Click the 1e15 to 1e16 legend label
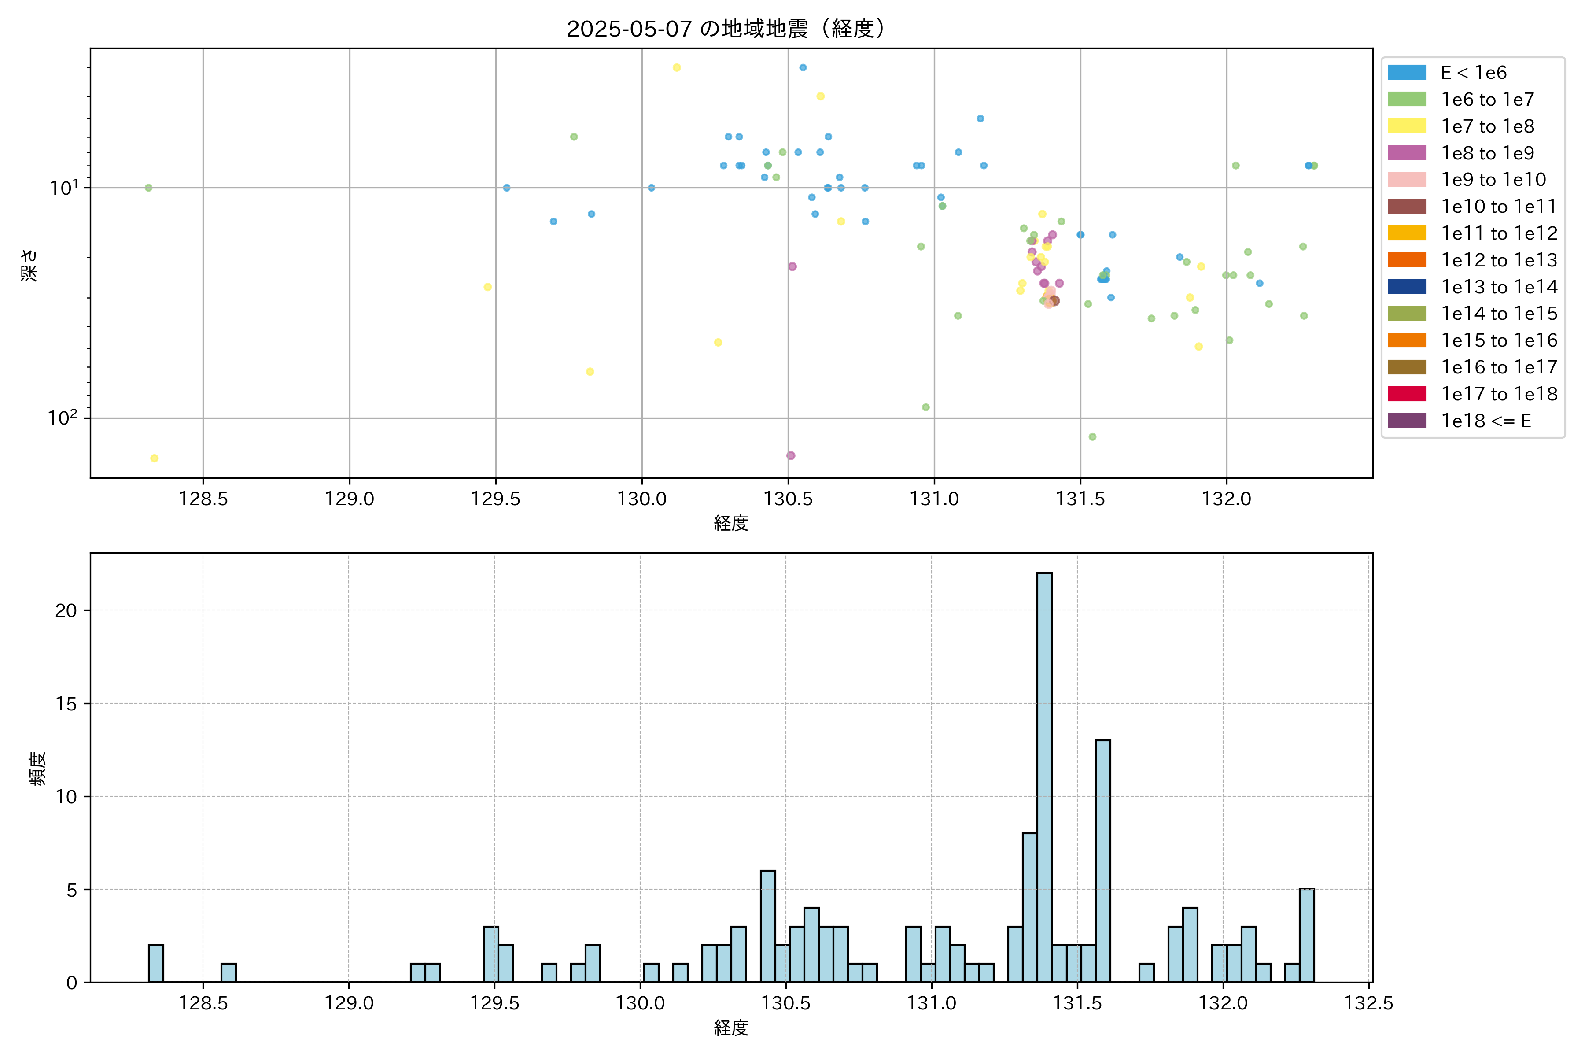 [1499, 340]
